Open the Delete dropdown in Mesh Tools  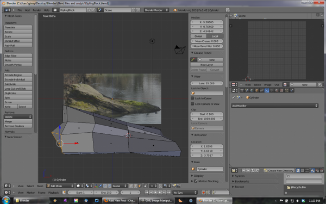[x=18, y=117]
